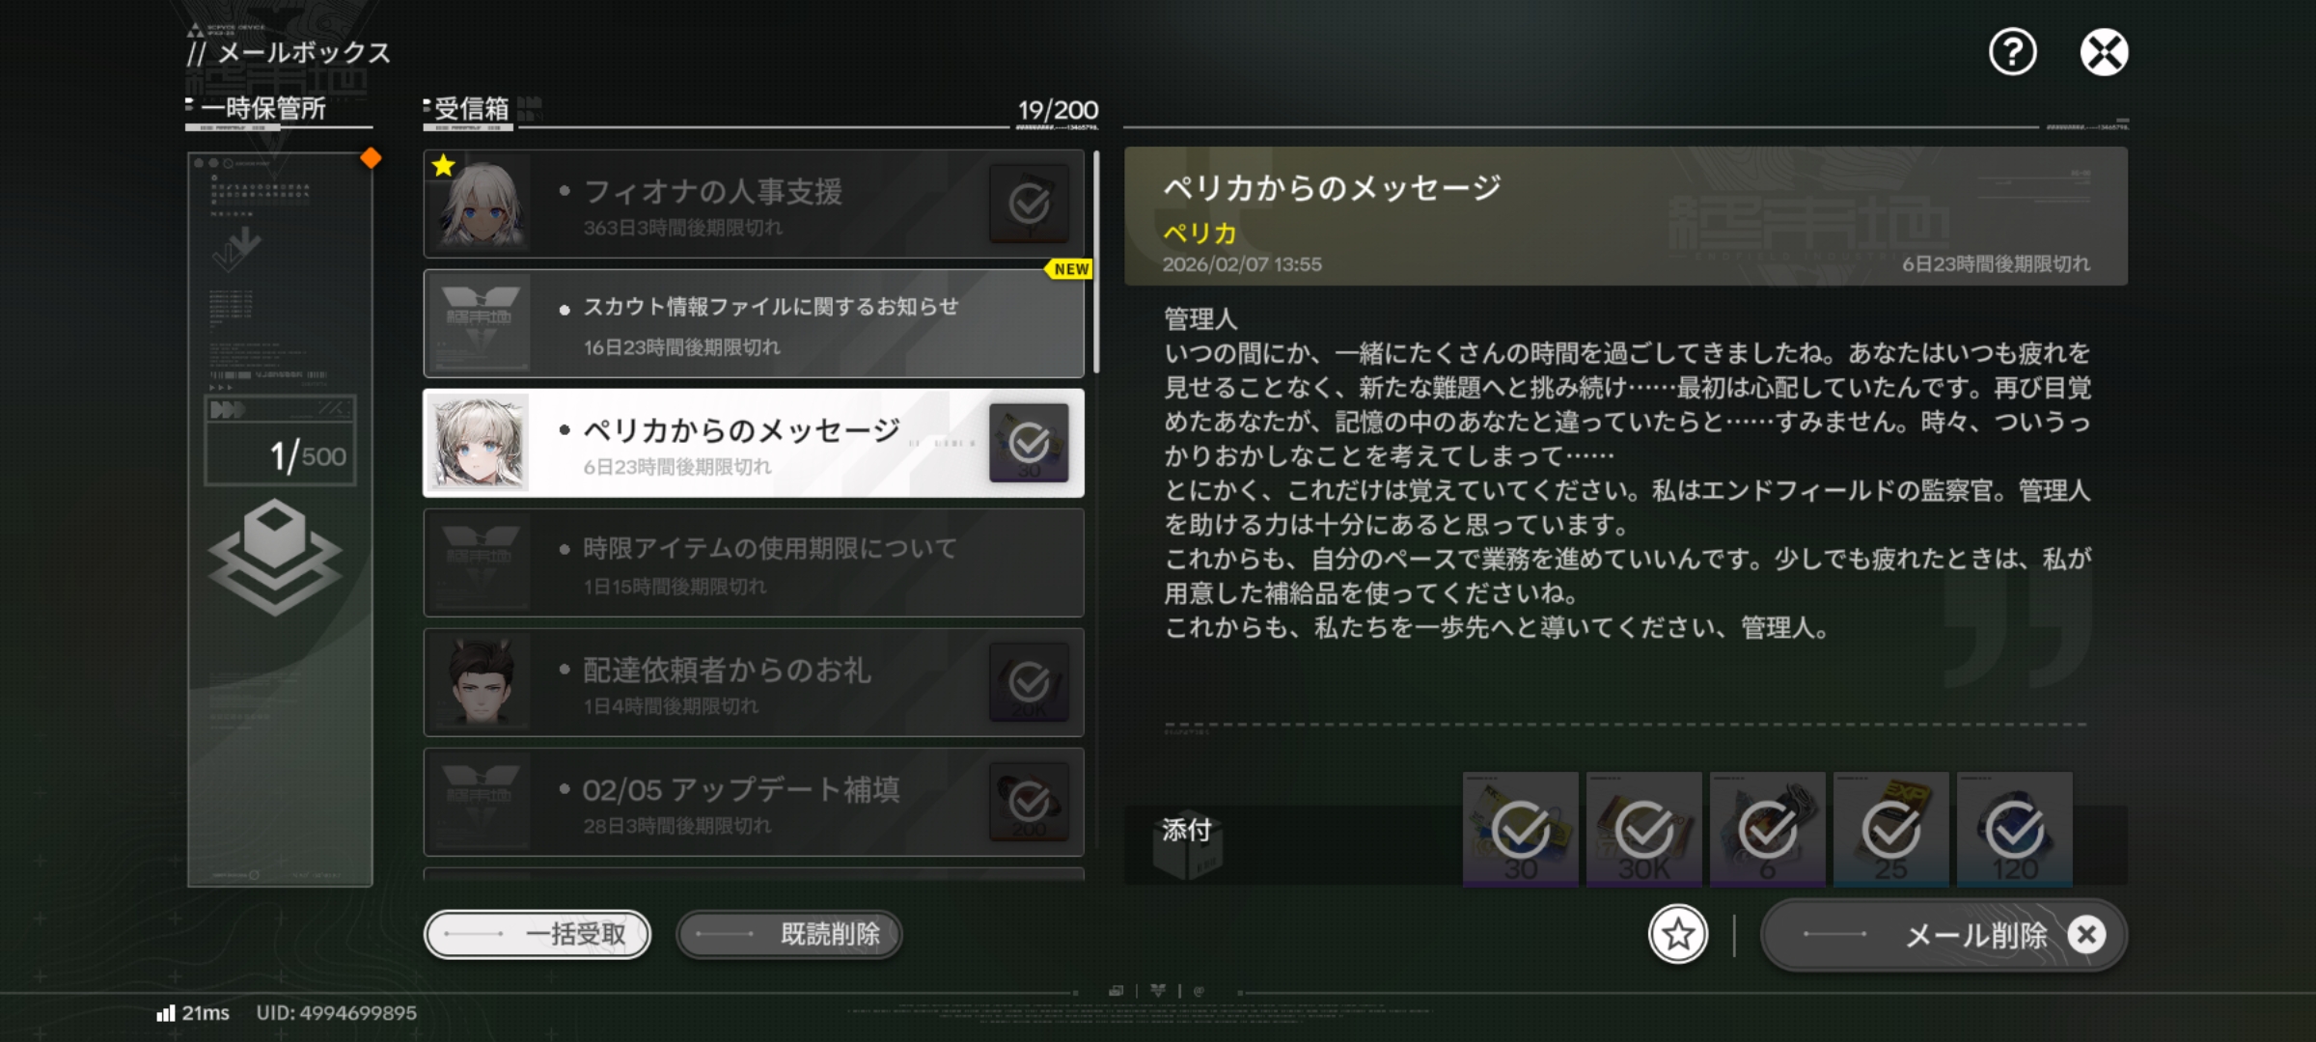Open the 時限アイテムの使用期限について mail
Screen dimensions: 2316x1042
click(754, 562)
